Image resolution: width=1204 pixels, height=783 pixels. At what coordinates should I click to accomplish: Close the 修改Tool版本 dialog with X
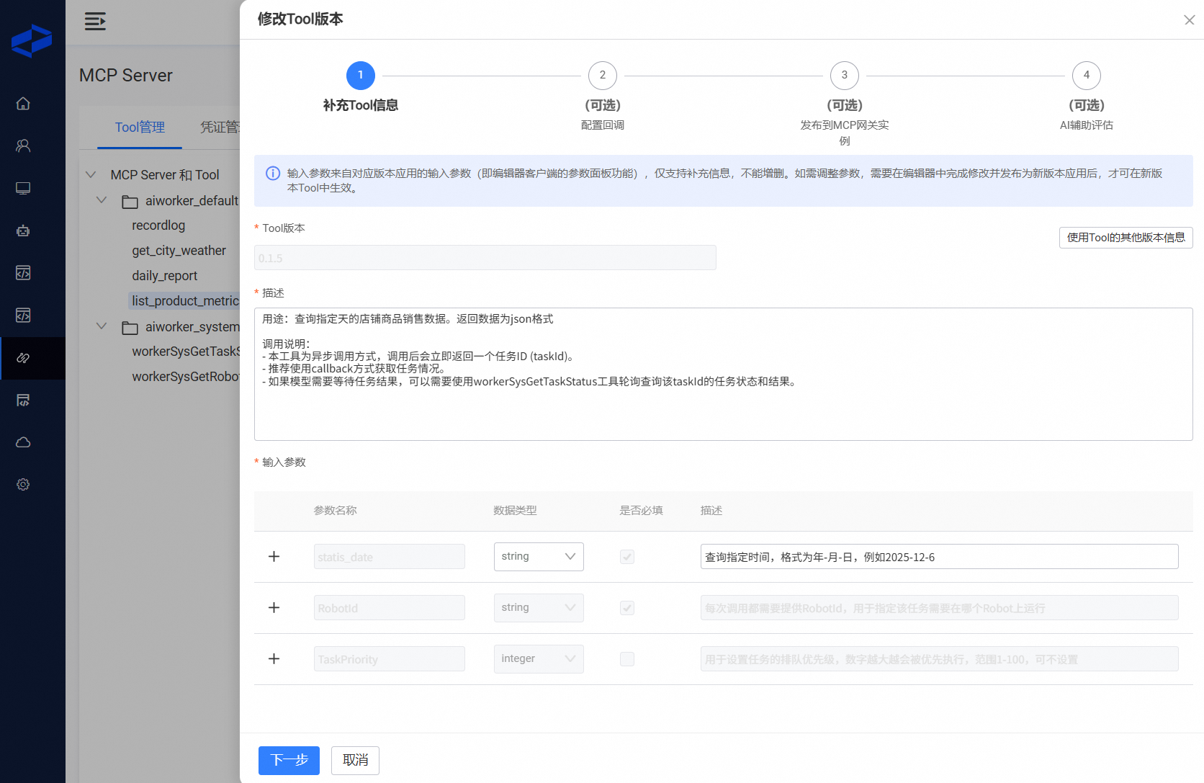(x=1189, y=20)
